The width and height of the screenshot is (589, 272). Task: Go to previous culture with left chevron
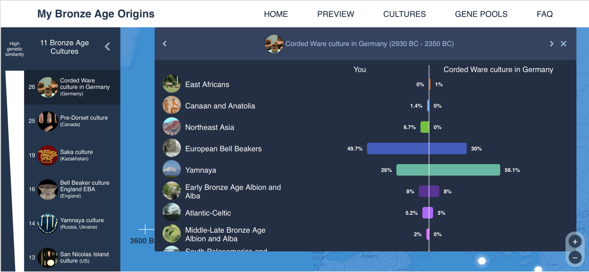pyautogui.click(x=165, y=44)
